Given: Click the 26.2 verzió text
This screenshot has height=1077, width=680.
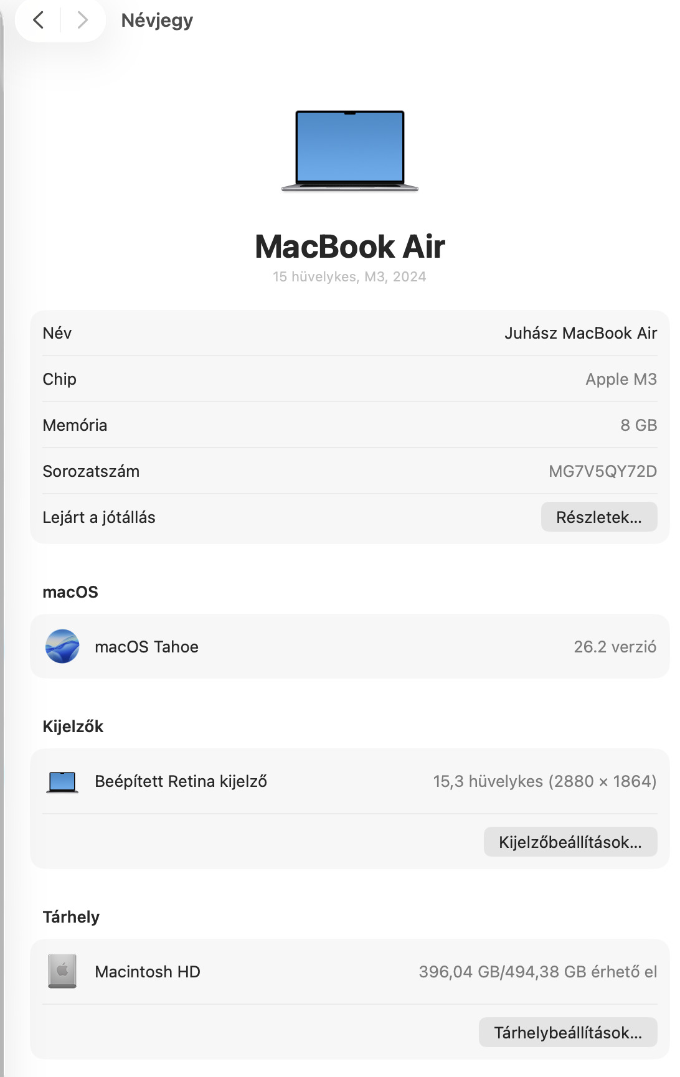Looking at the screenshot, I should (x=615, y=647).
